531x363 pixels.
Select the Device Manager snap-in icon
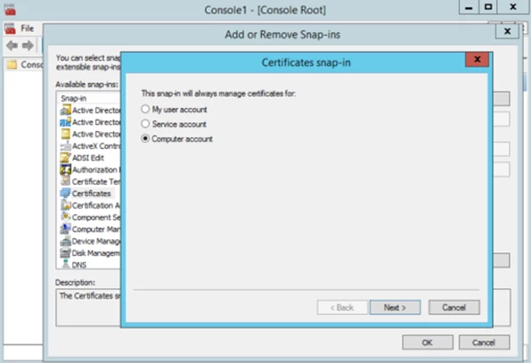[x=65, y=241]
